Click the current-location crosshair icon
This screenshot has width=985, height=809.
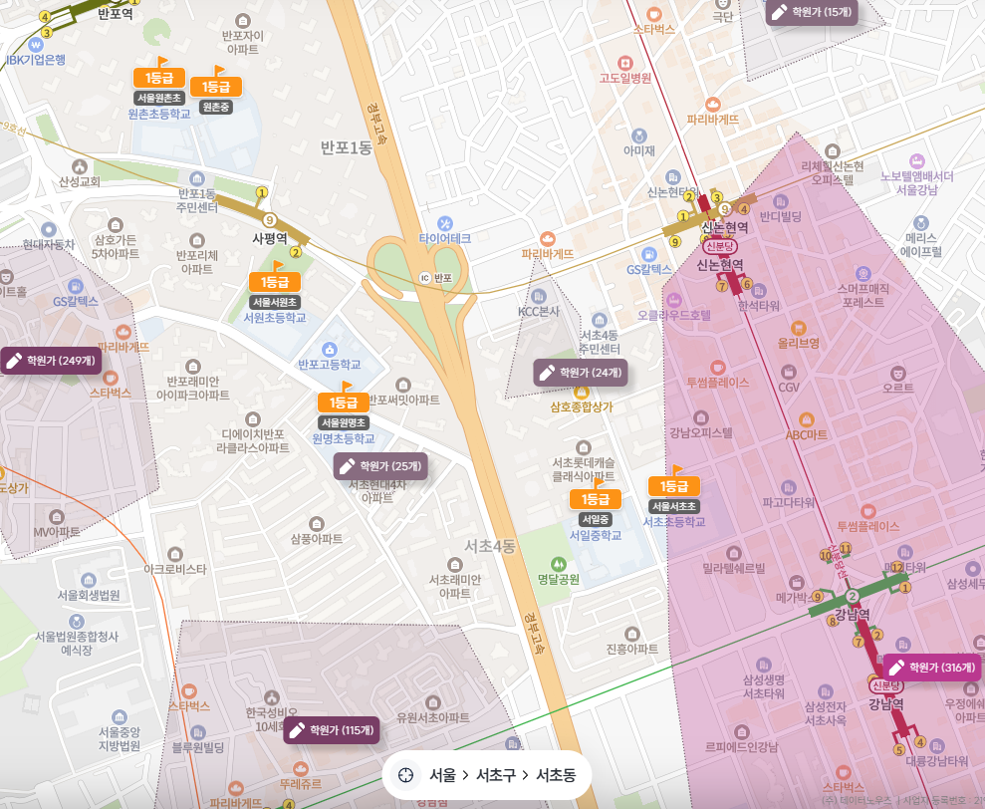405,775
